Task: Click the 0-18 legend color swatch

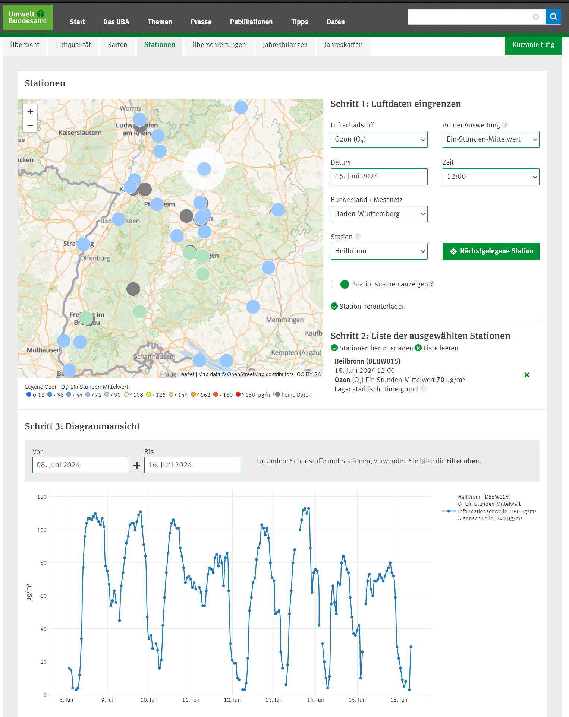Action: tap(29, 394)
